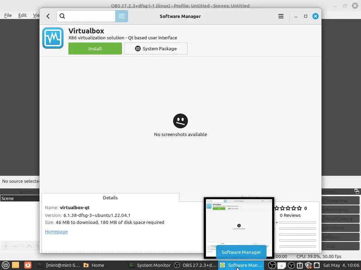Click the rounded square tray icon beside the clock
Viewport: 361px width, 270px height.
coord(317,265)
